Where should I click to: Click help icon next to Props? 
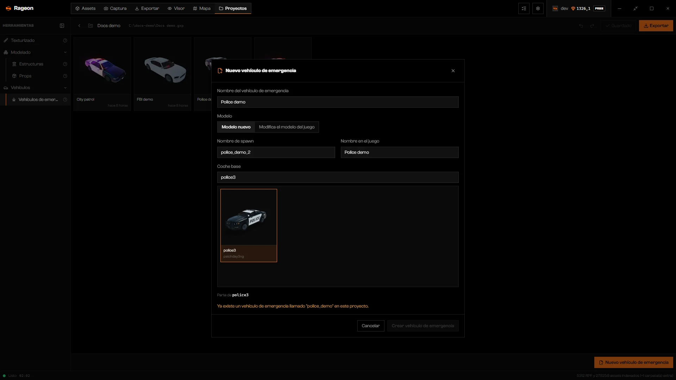click(65, 76)
